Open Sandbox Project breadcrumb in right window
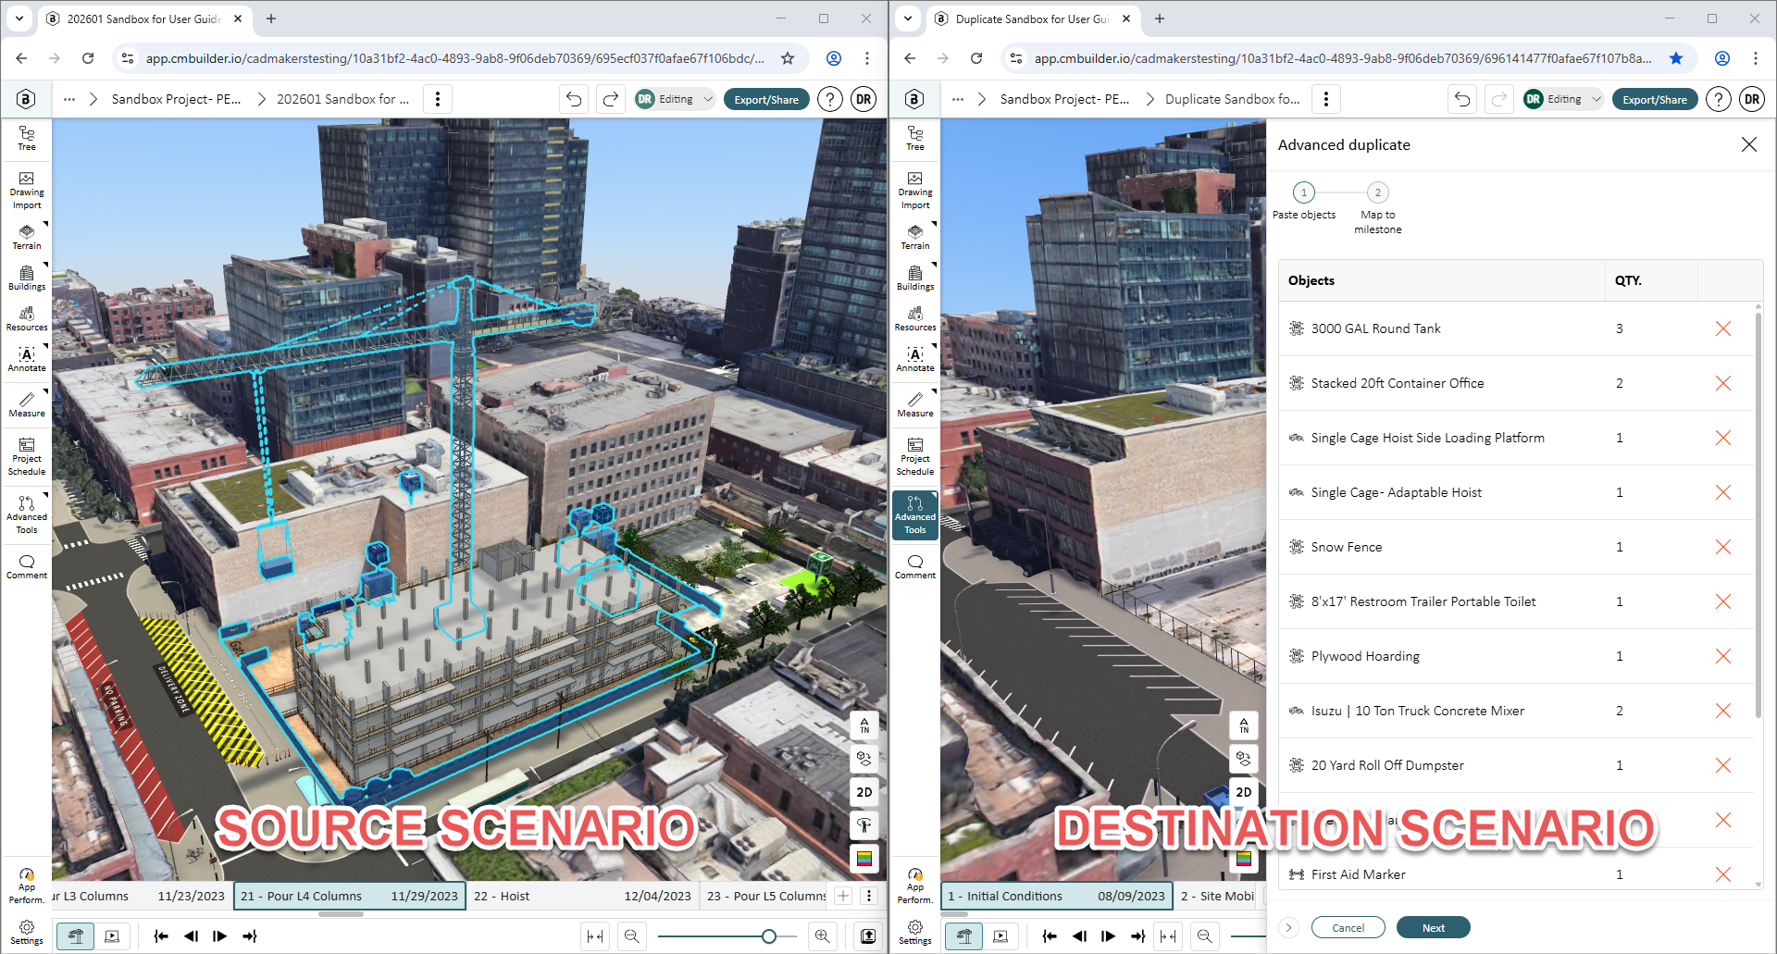1777x954 pixels. pos(1064,99)
